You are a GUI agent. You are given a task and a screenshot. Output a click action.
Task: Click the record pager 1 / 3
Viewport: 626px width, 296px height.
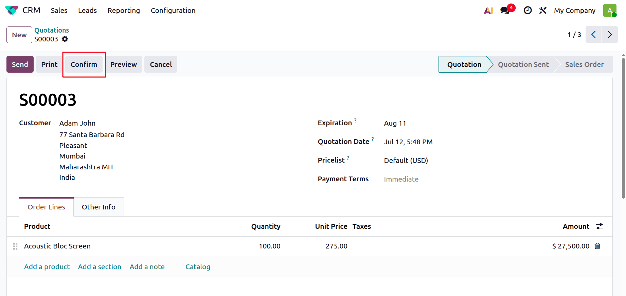574,35
